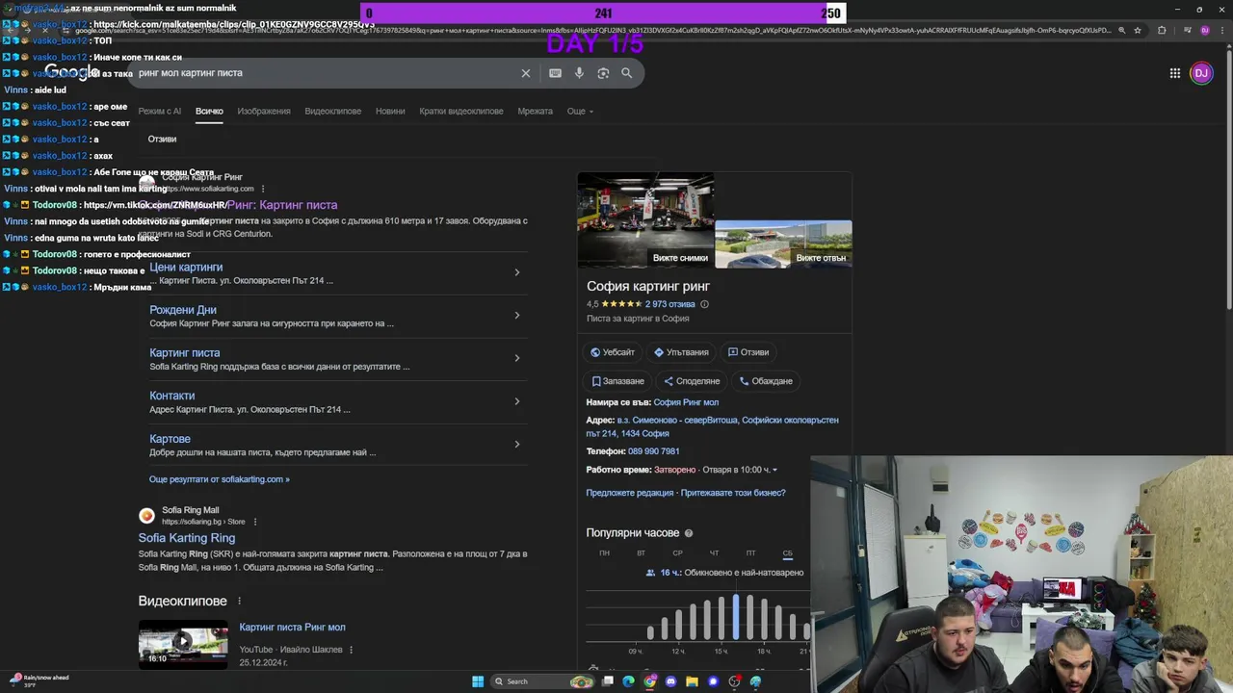Search by image with Lens icon

click(603, 73)
